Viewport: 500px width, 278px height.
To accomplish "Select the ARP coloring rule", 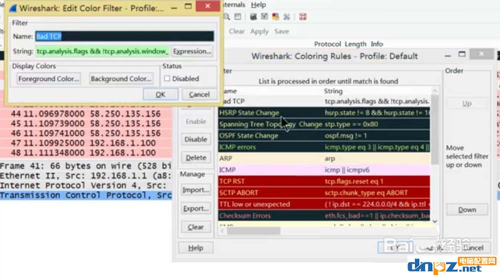I will 324,158.
